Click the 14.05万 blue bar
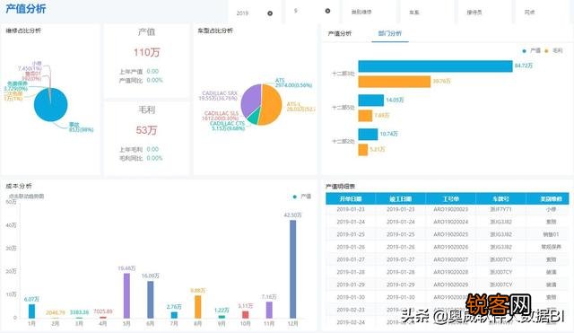 click(x=370, y=100)
